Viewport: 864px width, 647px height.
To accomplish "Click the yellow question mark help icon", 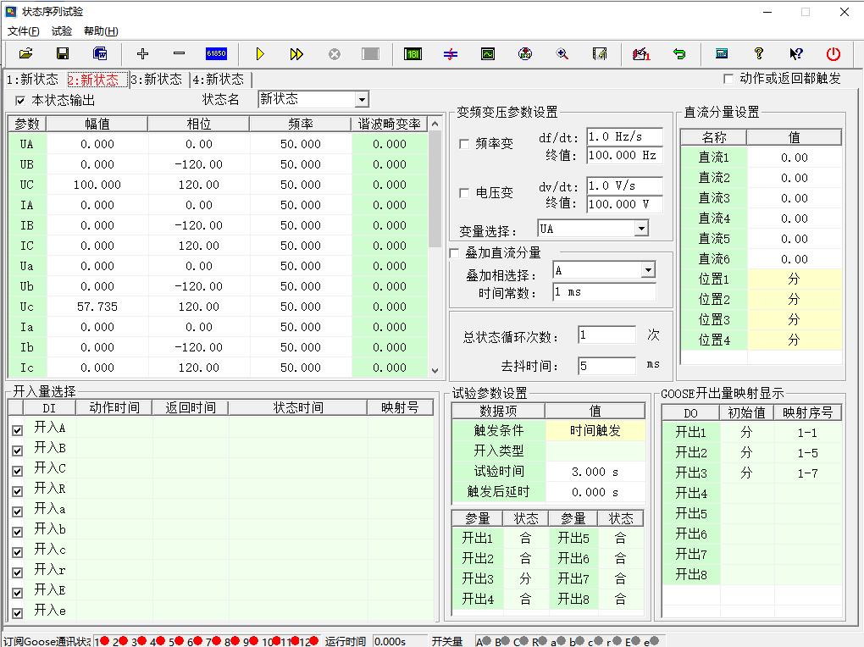I will [x=759, y=53].
